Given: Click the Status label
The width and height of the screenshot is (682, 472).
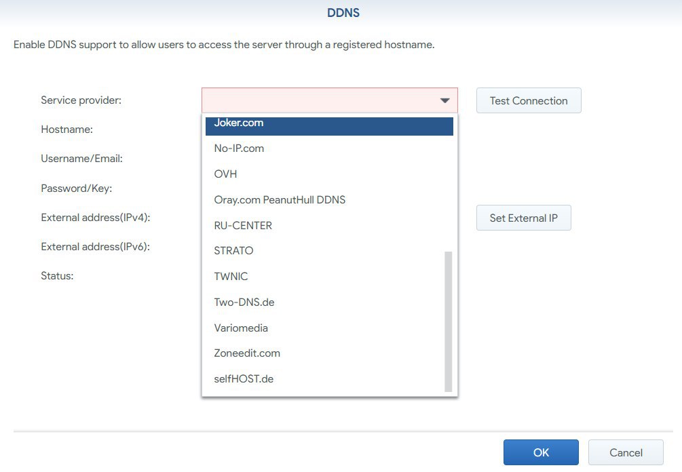Looking at the screenshot, I should (x=57, y=275).
